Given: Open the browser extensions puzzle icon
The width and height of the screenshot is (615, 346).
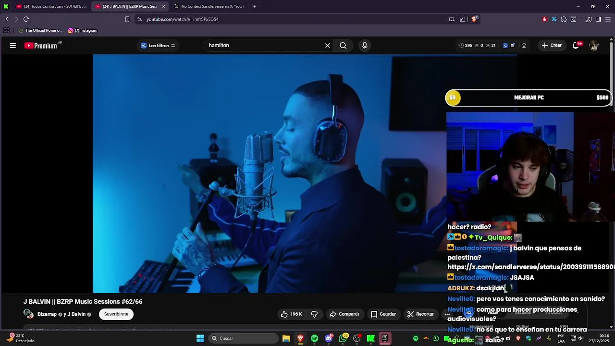Looking at the screenshot, I should pos(564,19).
